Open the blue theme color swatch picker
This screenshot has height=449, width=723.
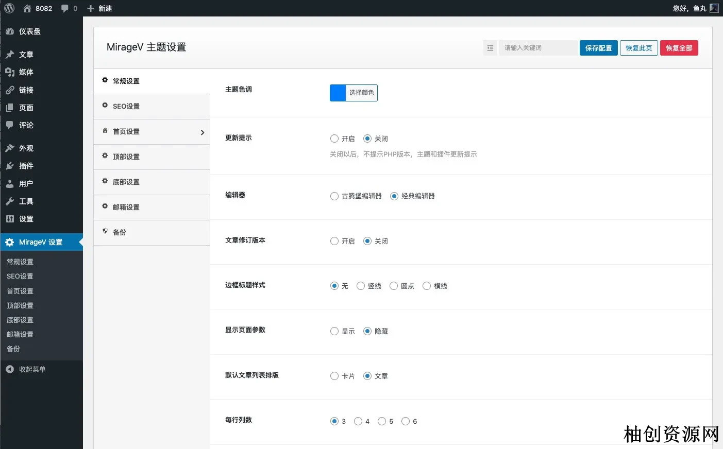(338, 93)
